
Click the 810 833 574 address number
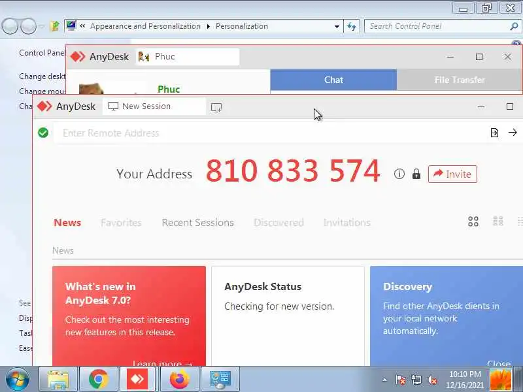pyautogui.click(x=293, y=171)
